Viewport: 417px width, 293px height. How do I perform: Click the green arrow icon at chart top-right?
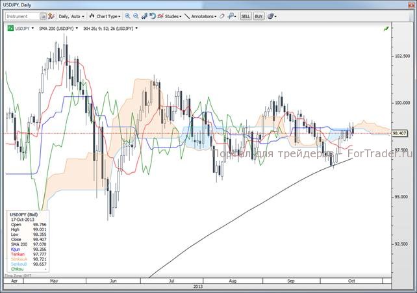point(386,29)
